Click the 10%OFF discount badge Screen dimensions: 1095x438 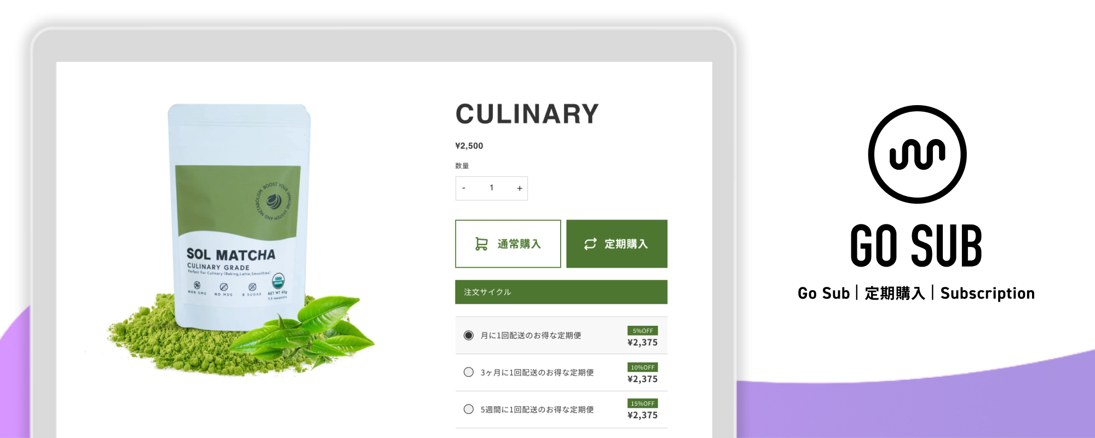pyautogui.click(x=643, y=367)
